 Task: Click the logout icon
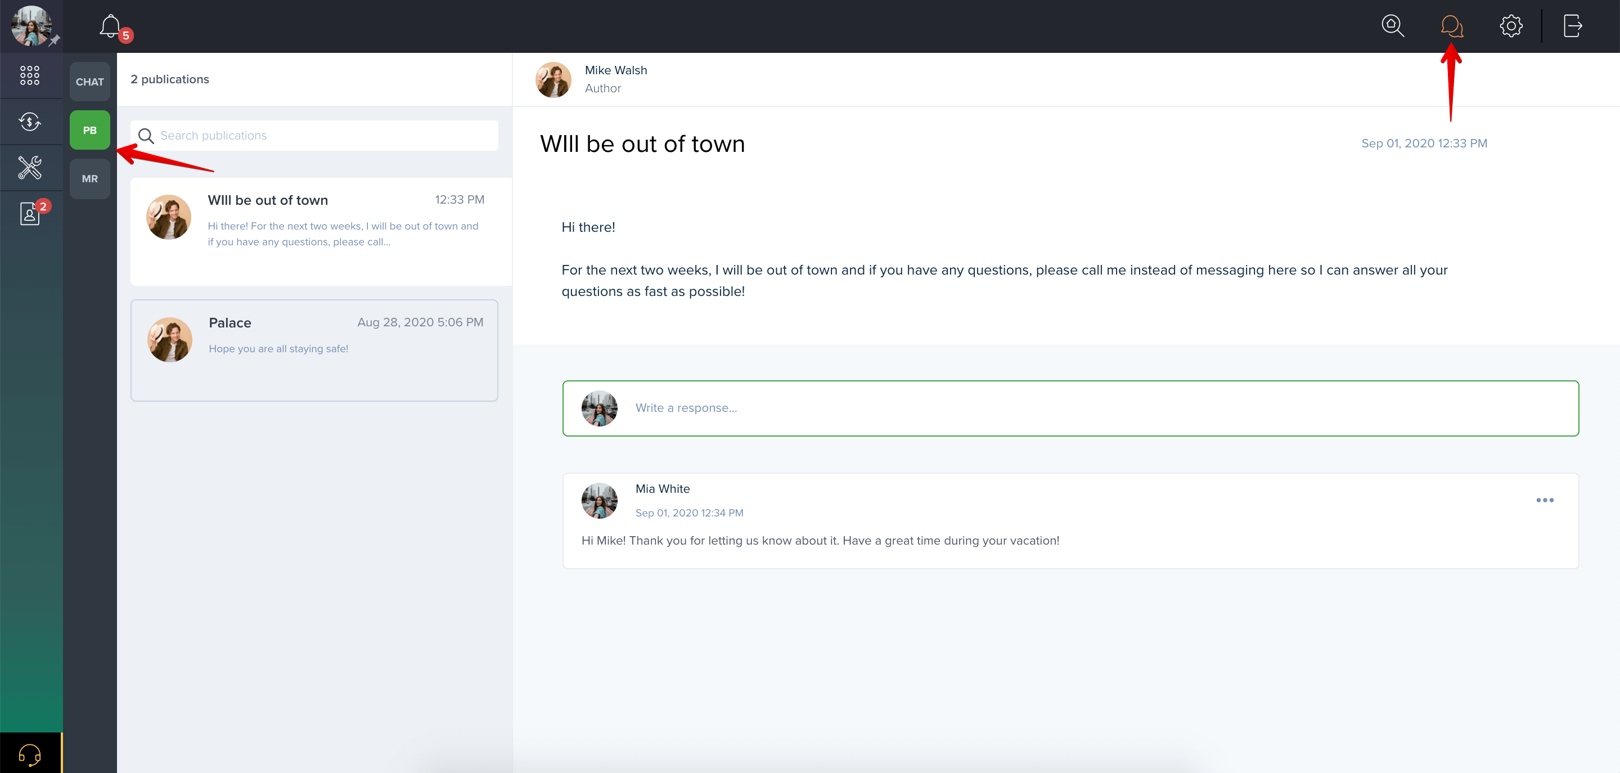pyautogui.click(x=1572, y=26)
